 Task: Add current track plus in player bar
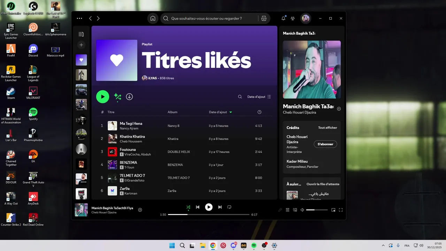pos(140,210)
